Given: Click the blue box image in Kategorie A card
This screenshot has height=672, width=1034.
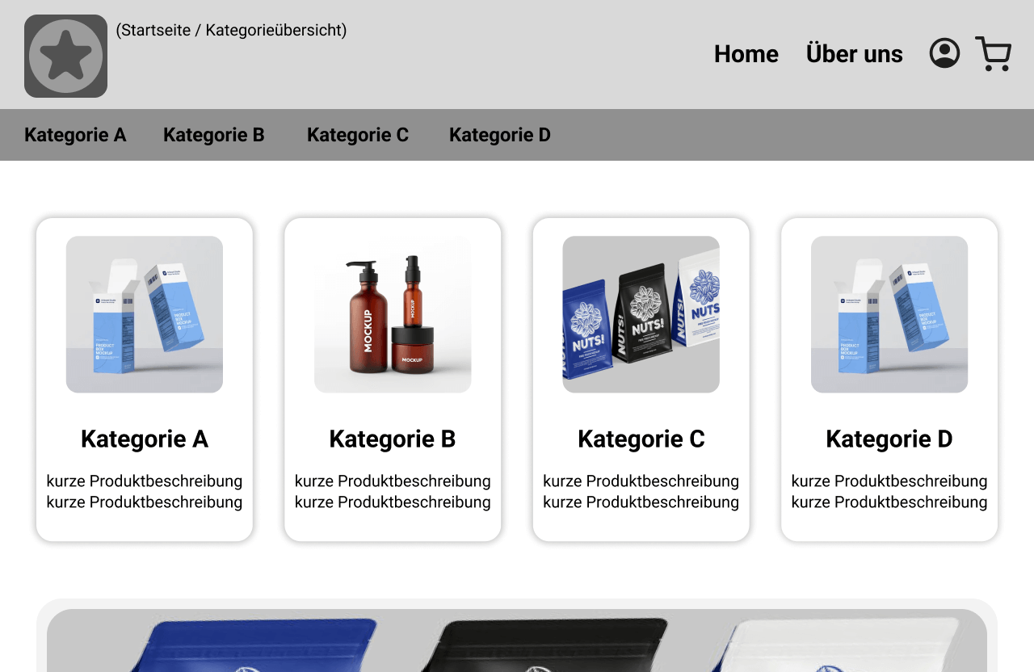Looking at the screenshot, I should pyautogui.click(x=145, y=314).
